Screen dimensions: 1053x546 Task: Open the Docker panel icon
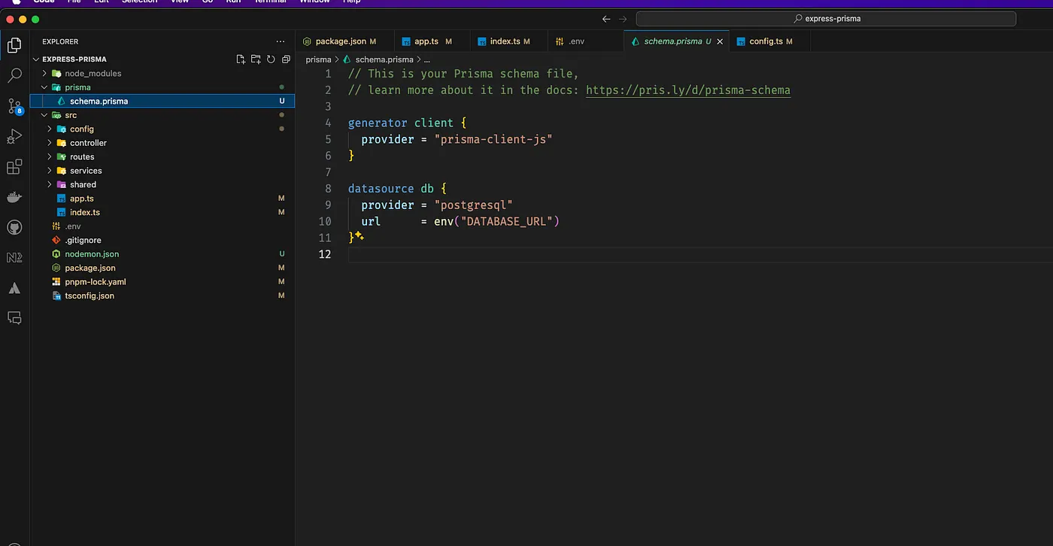[x=14, y=197]
